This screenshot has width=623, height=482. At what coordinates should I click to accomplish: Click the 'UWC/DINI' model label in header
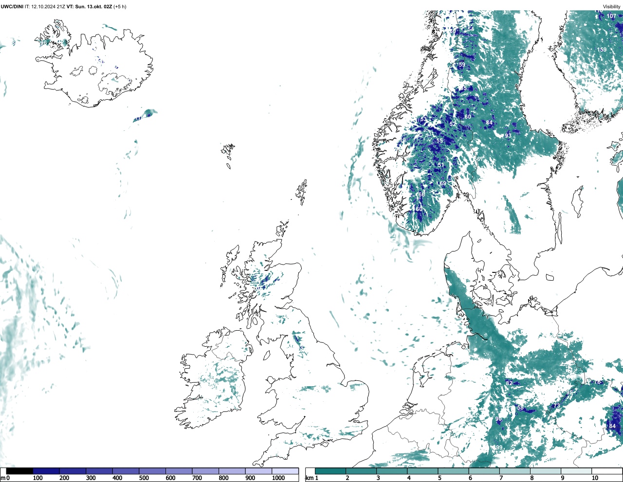[x=12, y=7]
